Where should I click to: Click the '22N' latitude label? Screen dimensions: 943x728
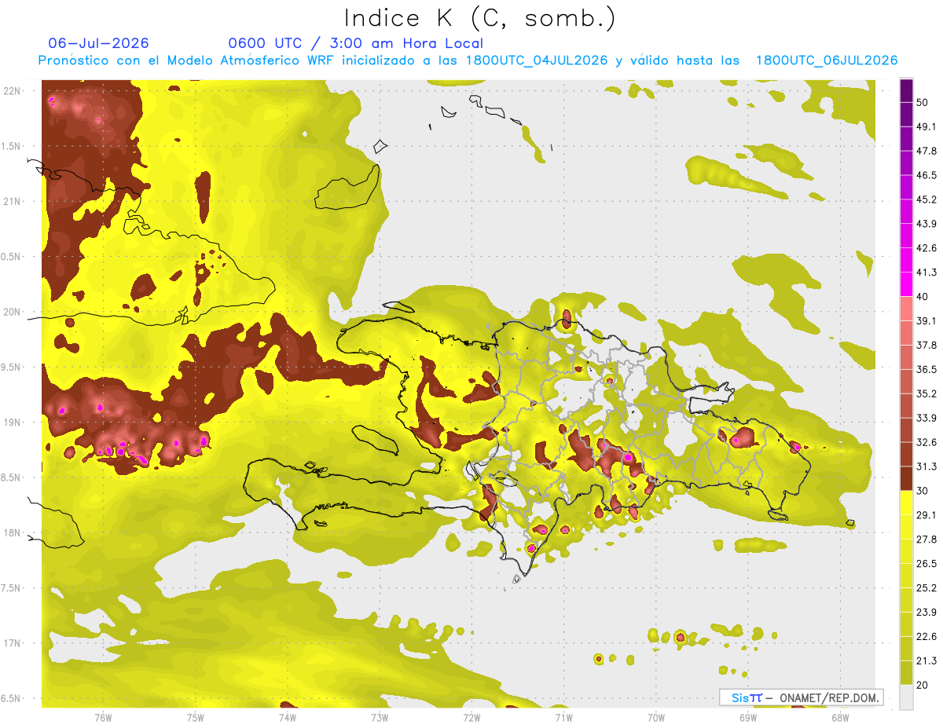tap(12, 91)
